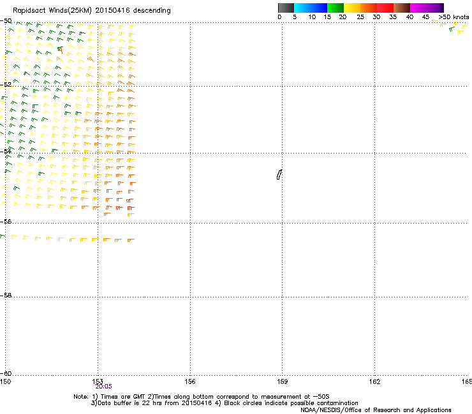Click the black island outline near 159°E

click(279, 175)
